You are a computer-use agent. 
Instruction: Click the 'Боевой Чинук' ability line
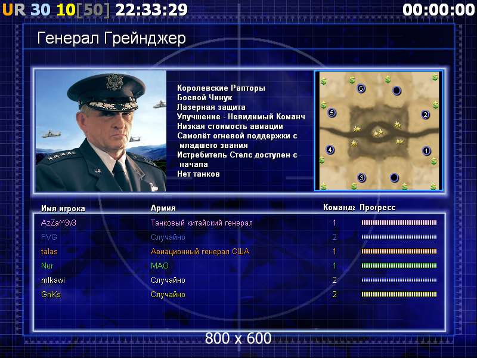(x=205, y=98)
